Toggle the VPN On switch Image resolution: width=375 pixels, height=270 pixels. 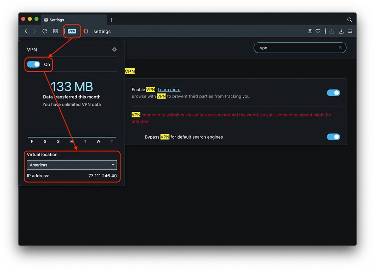click(x=34, y=64)
